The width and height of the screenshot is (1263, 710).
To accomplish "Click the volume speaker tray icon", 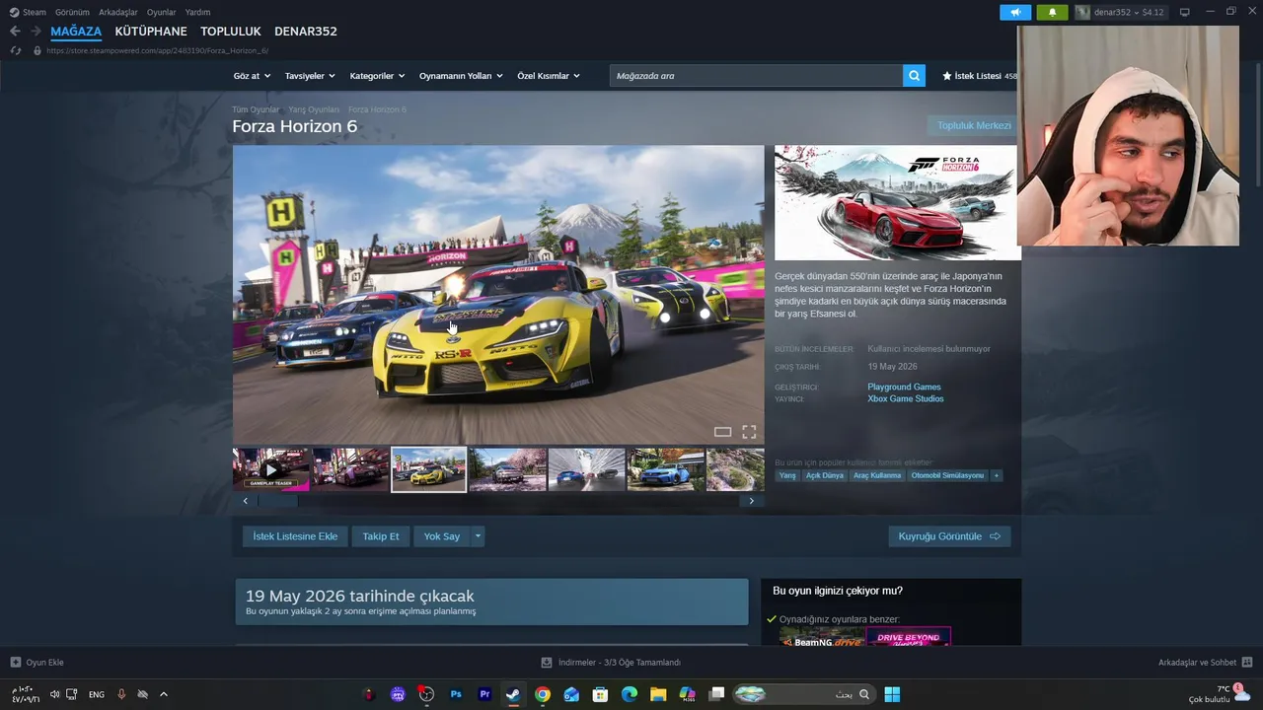I will [x=55, y=694].
